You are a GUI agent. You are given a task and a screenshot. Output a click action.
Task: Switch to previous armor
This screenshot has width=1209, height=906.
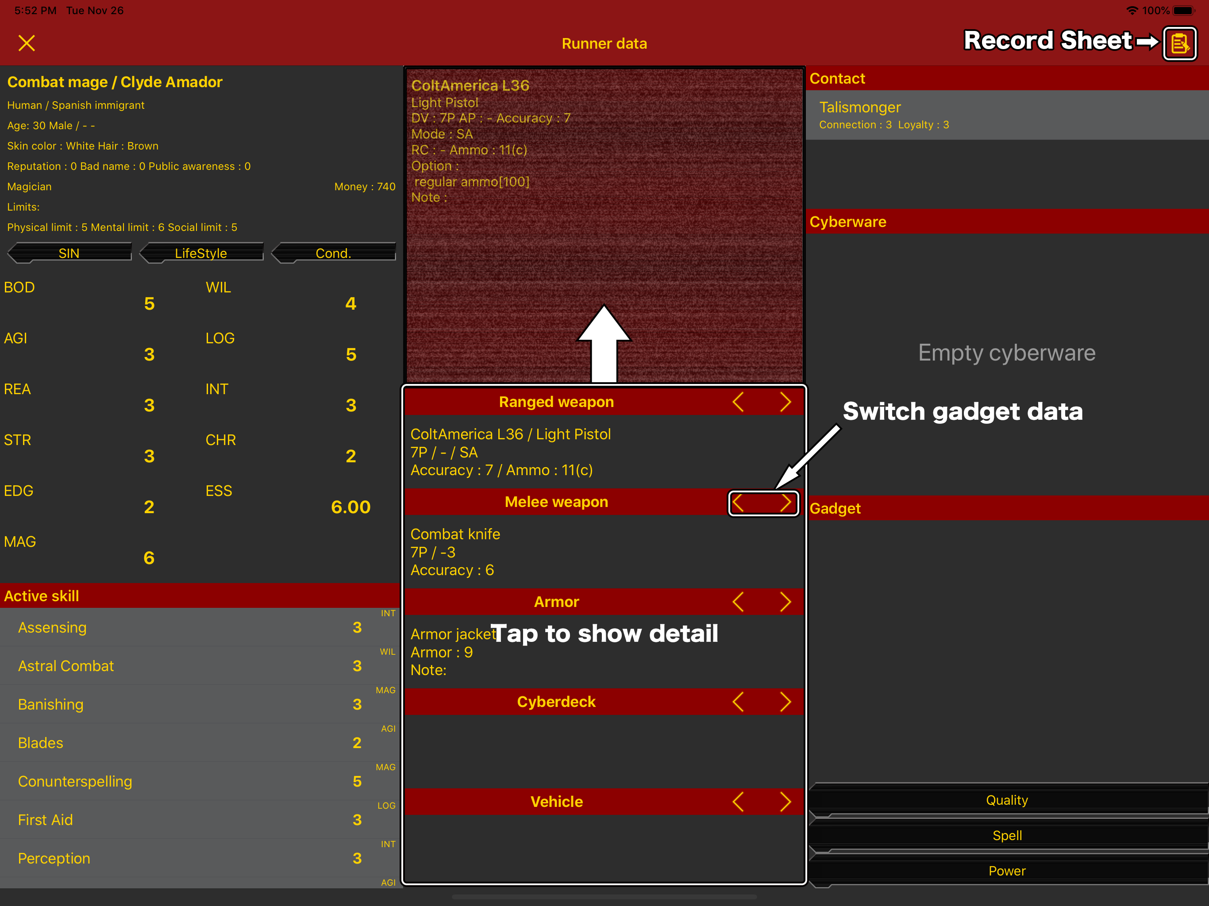pyautogui.click(x=739, y=602)
